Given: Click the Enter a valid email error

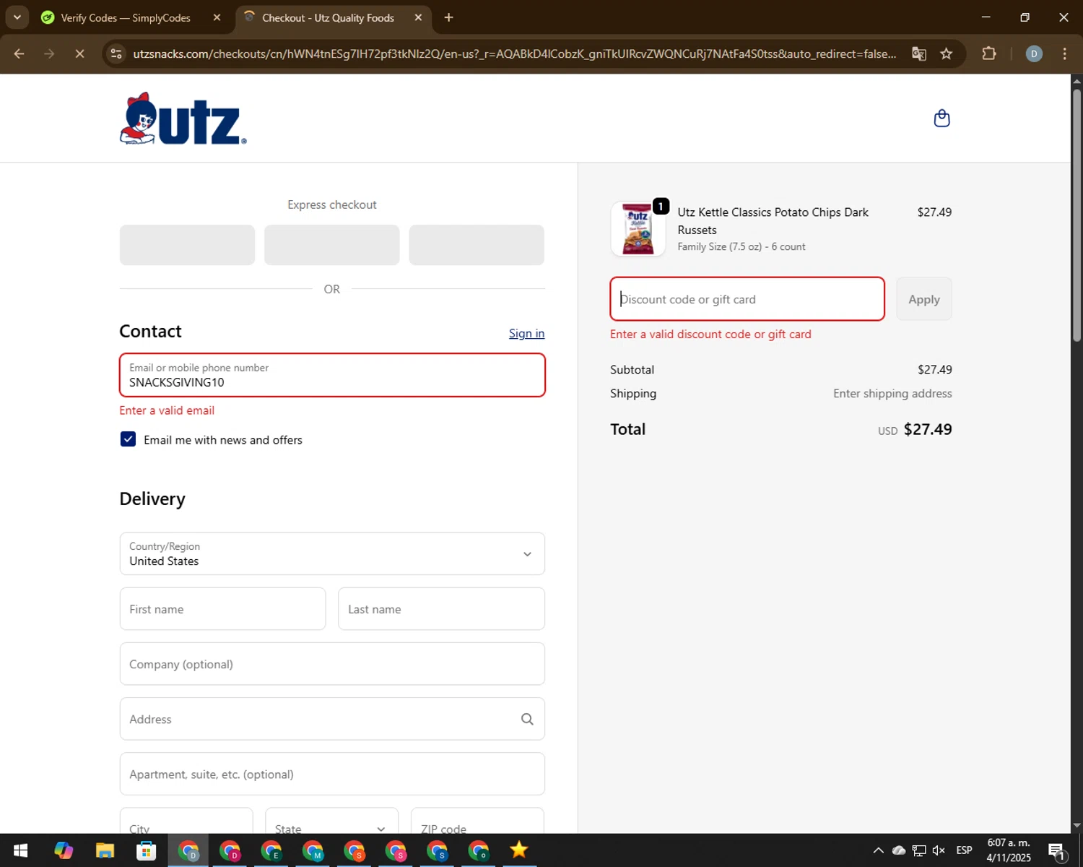Looking at the screenshot, I should pos(167,410).
